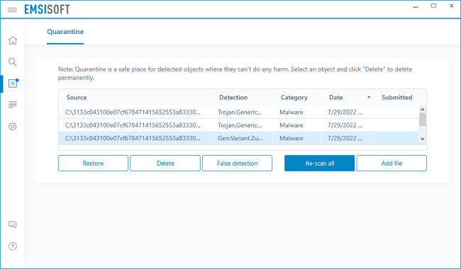Viewport: 461px width, 269px height.
Task: Select the Quarantine tab
Action: pyautogui.click(x=65, y=32)
